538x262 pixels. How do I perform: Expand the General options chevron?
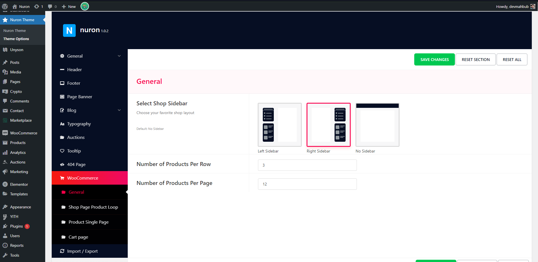click(119, 56)
